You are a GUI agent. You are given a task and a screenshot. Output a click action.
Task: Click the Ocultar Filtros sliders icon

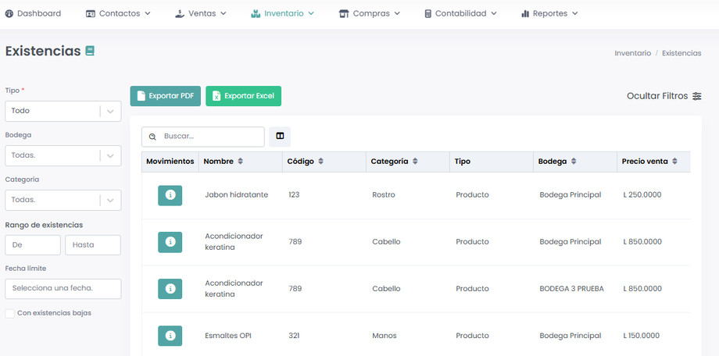(696, 96)
